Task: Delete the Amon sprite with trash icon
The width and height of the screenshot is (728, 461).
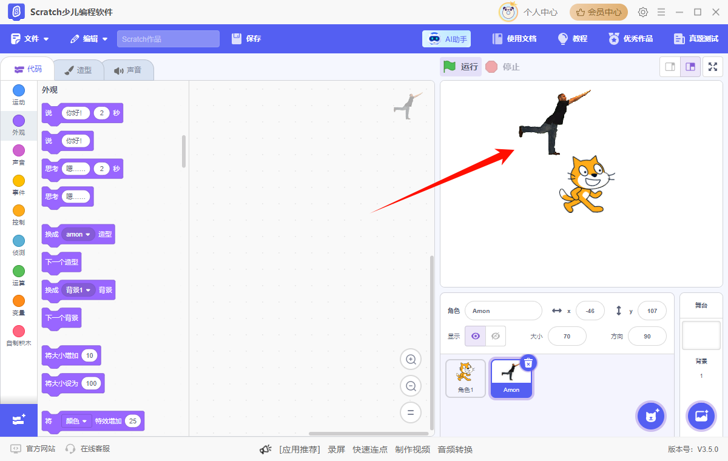Action: pyautogui.click(x=528, y=363)
